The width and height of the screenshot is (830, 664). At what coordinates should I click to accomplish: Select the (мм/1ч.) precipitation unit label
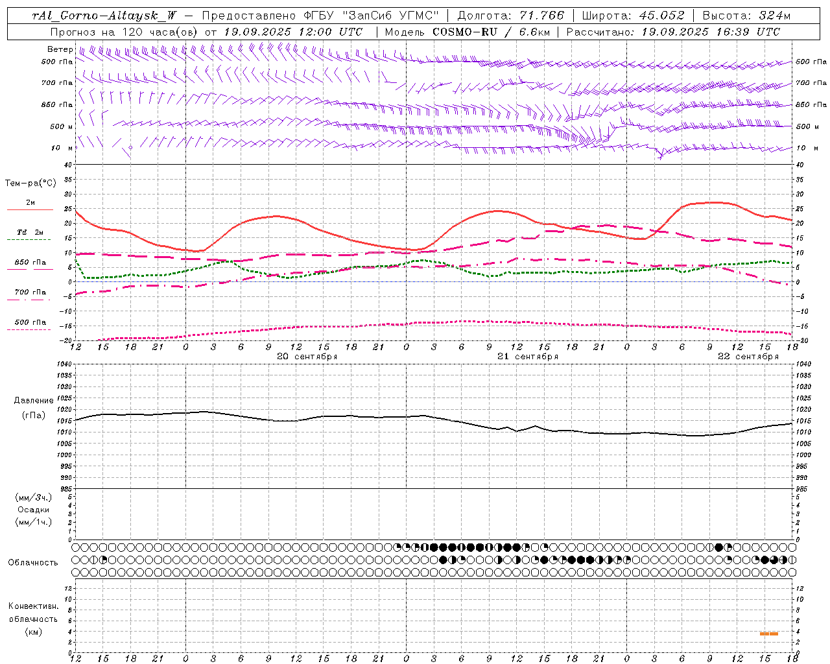(x=34, y=522)
